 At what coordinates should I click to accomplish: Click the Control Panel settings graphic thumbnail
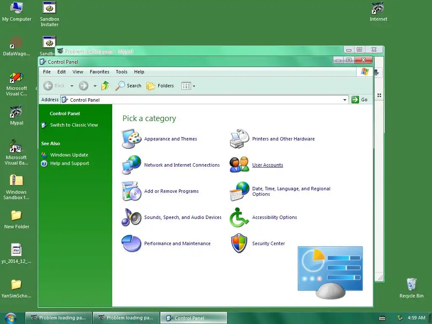click(330, 272)
